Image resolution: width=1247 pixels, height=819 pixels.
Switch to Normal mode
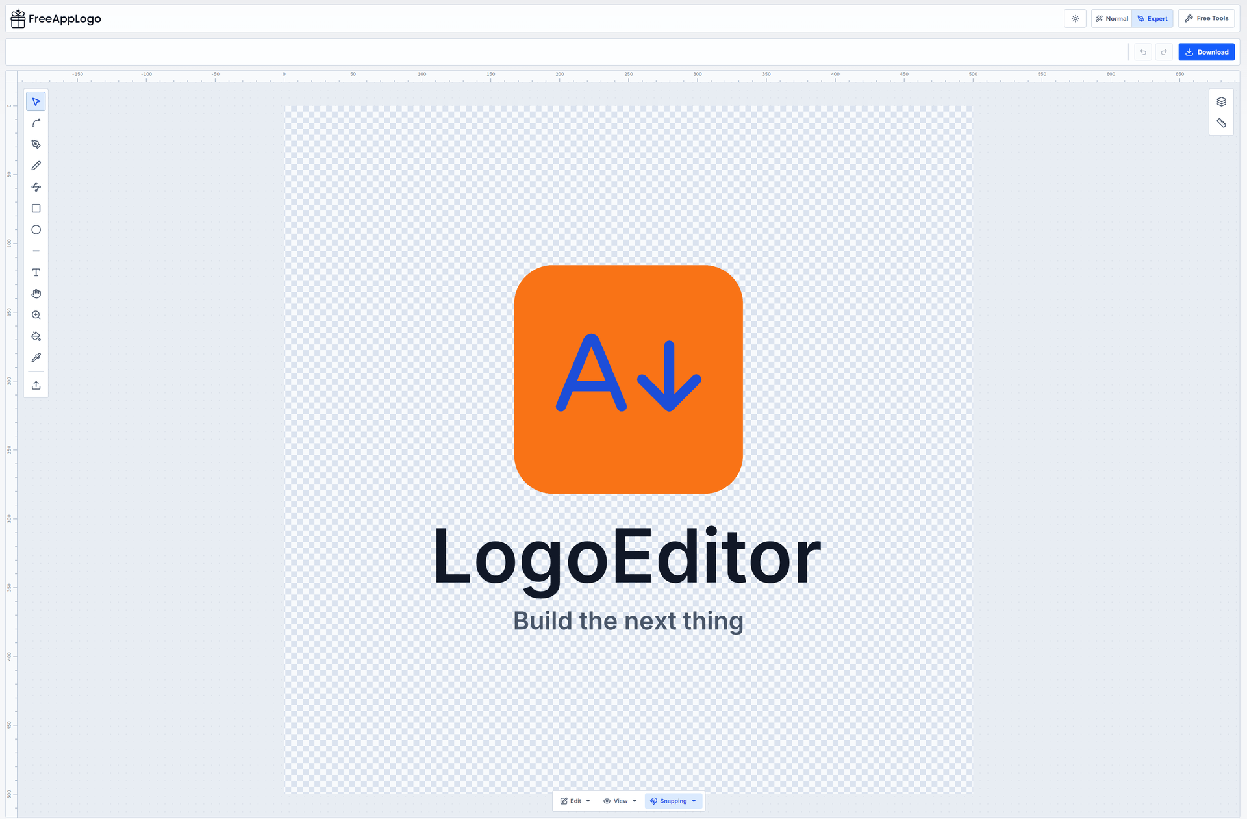coord(1112,19)
